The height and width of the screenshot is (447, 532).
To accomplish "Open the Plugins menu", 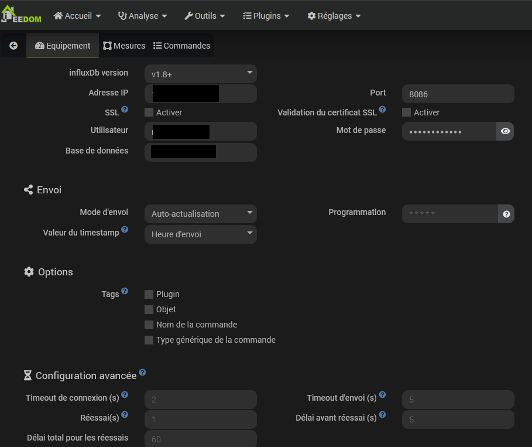I will (x=266, y=16).
